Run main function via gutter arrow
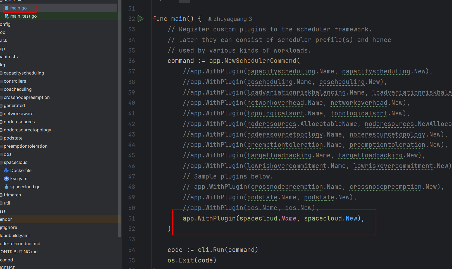 [x=140, y=19]
